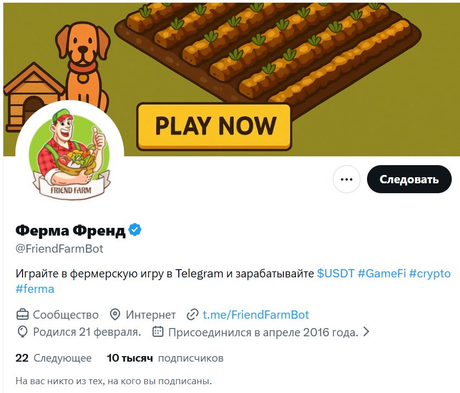Click the @FriendFarmBot handle text
This screenshot has height=393, width=460.
[59, 249]
